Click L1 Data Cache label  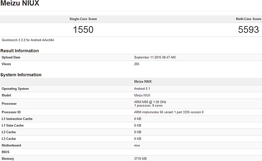click(x=13, y=125)
